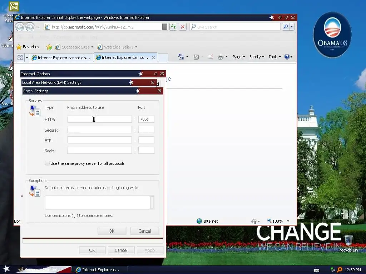
Task: Open the Page menu
Action: [238, 57]
